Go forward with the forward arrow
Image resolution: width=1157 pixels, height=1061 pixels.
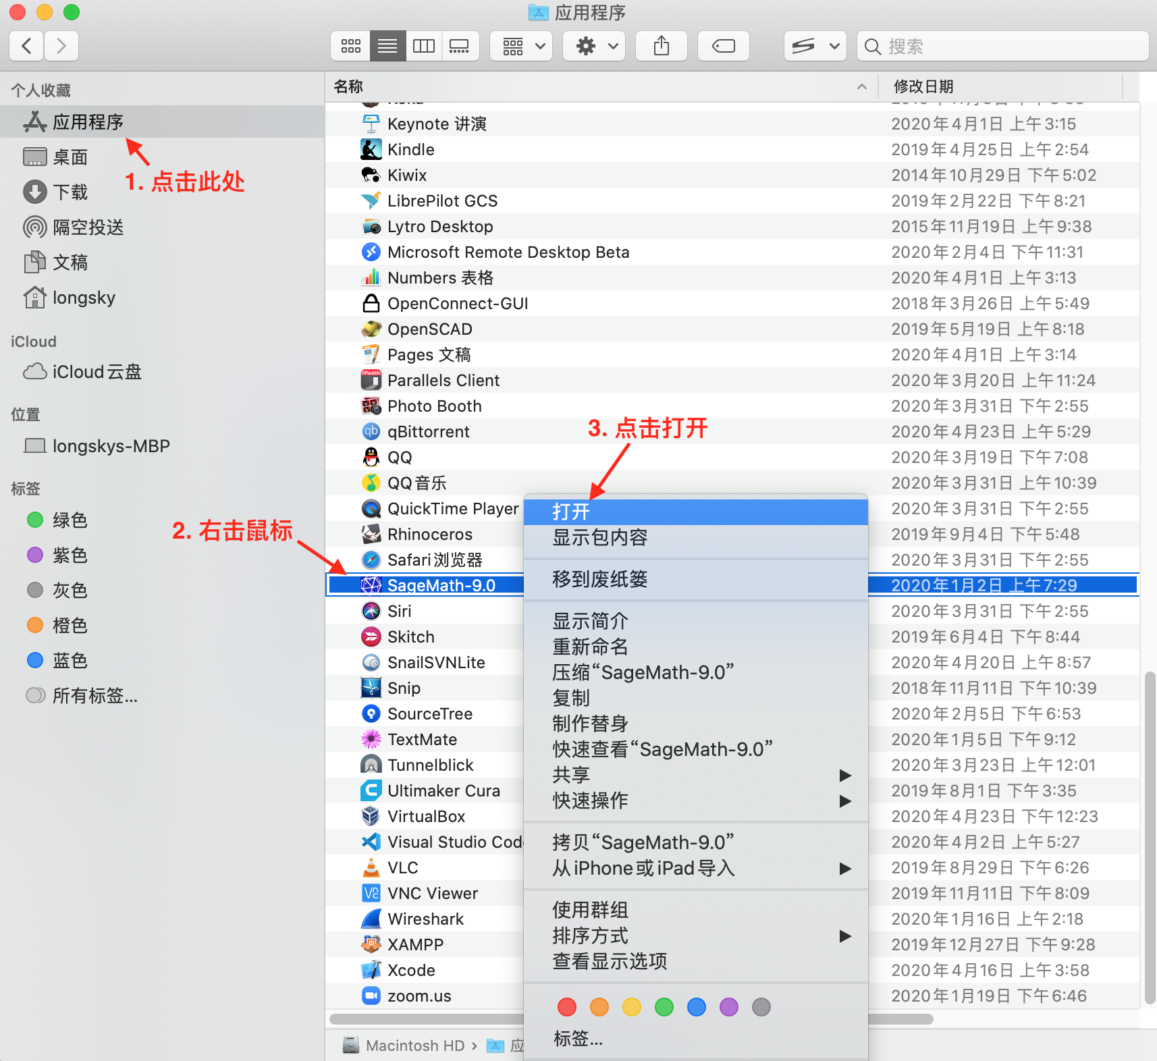pos(61,46)
